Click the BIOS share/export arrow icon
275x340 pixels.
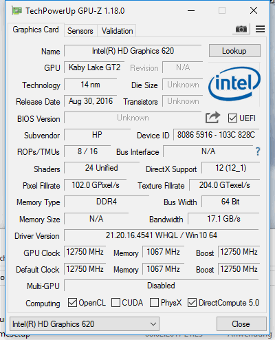[x=212, y=118]
